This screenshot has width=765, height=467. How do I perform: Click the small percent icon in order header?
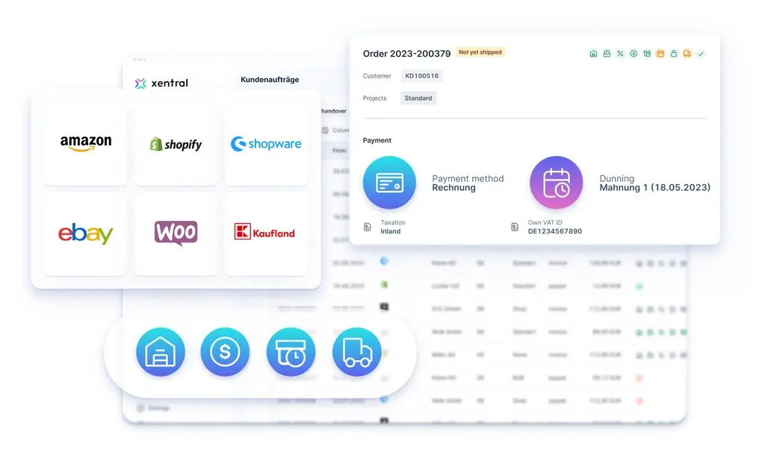coord(620,54)
